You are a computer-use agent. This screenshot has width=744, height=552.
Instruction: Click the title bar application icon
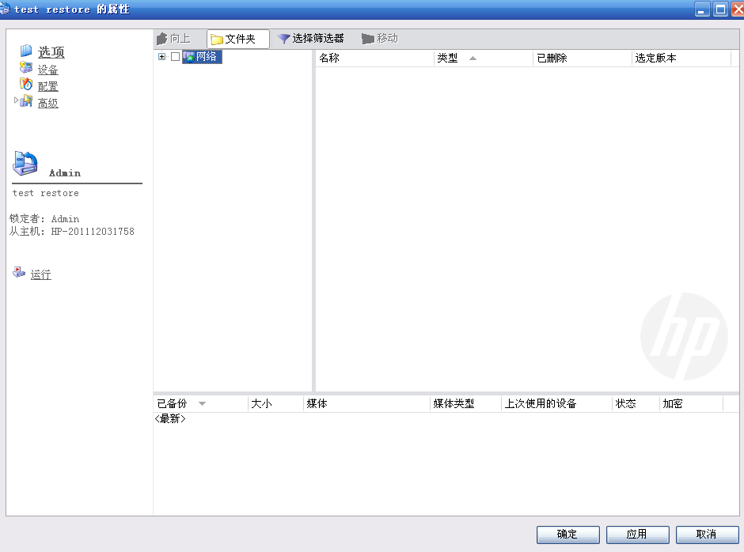click(5, 9)
